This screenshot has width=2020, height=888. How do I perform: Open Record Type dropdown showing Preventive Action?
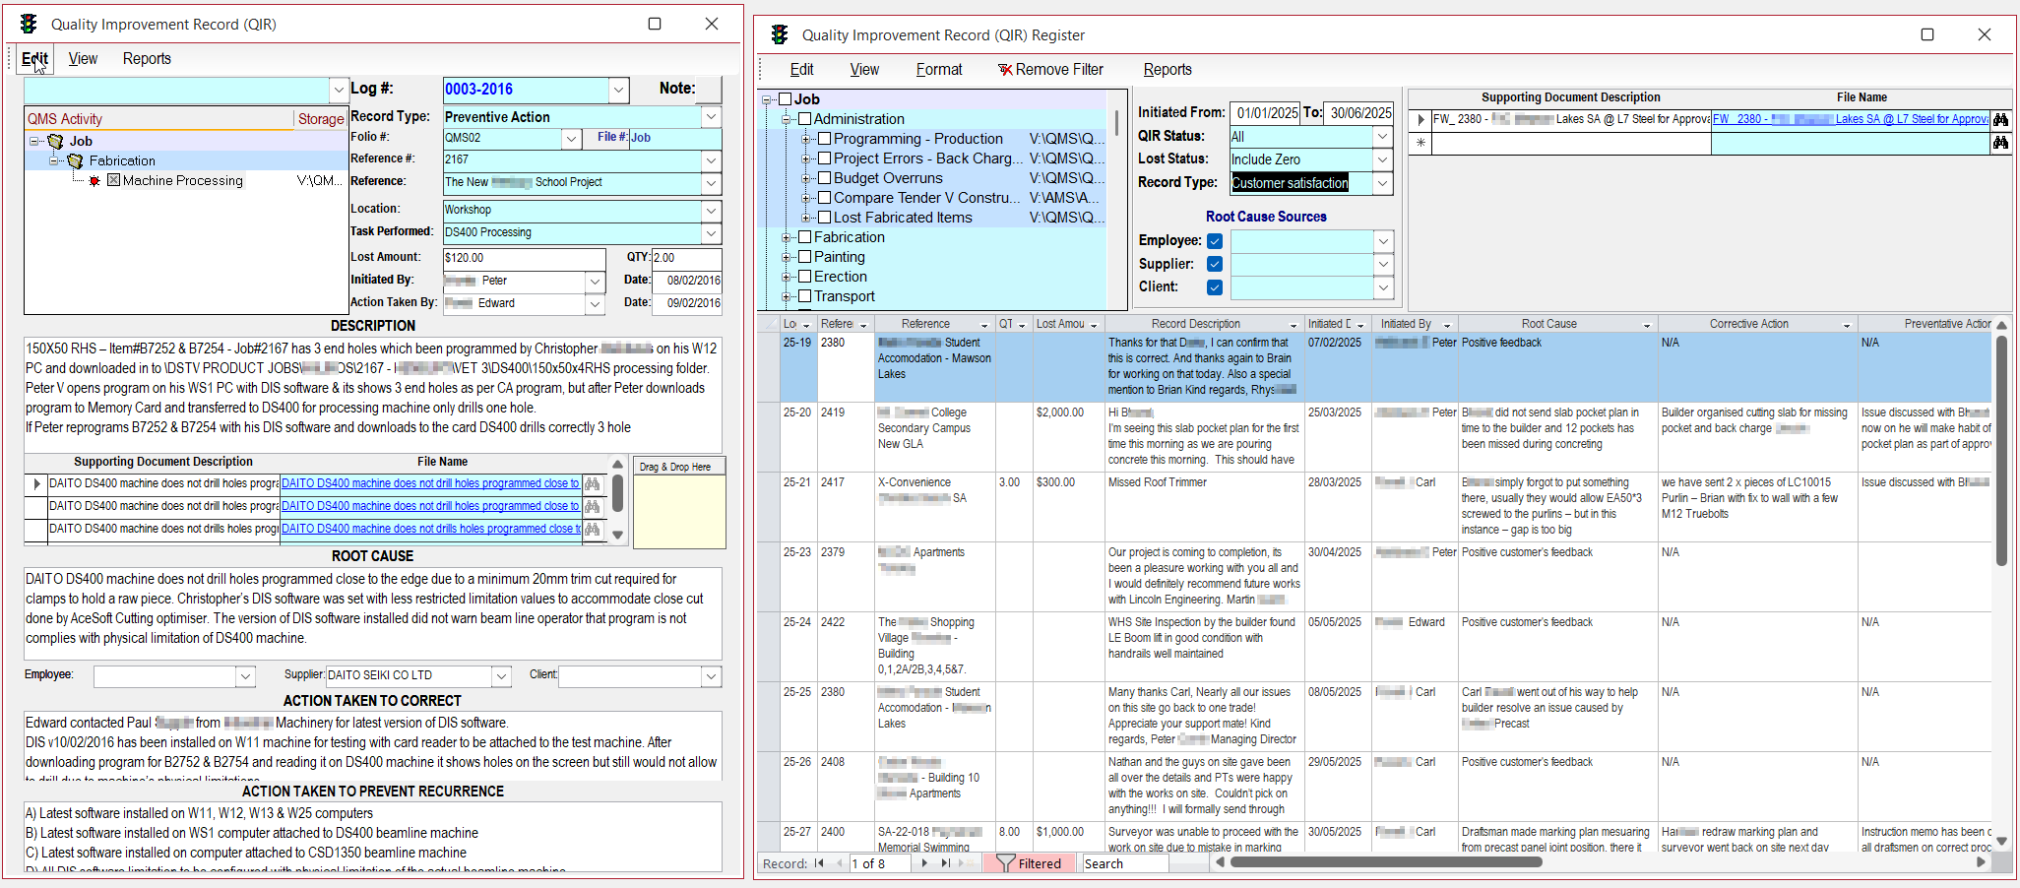coord(711,117)
